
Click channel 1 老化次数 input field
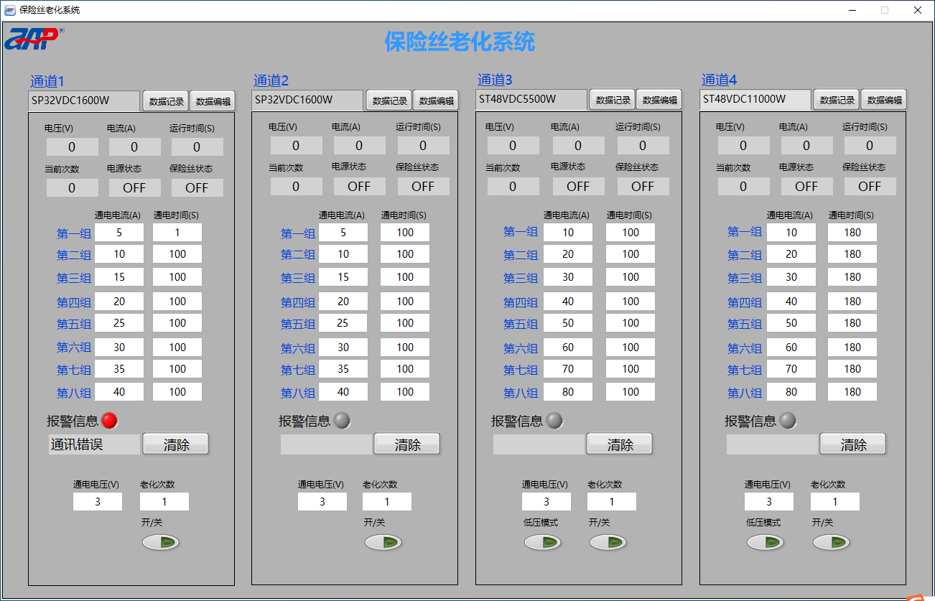164,502
